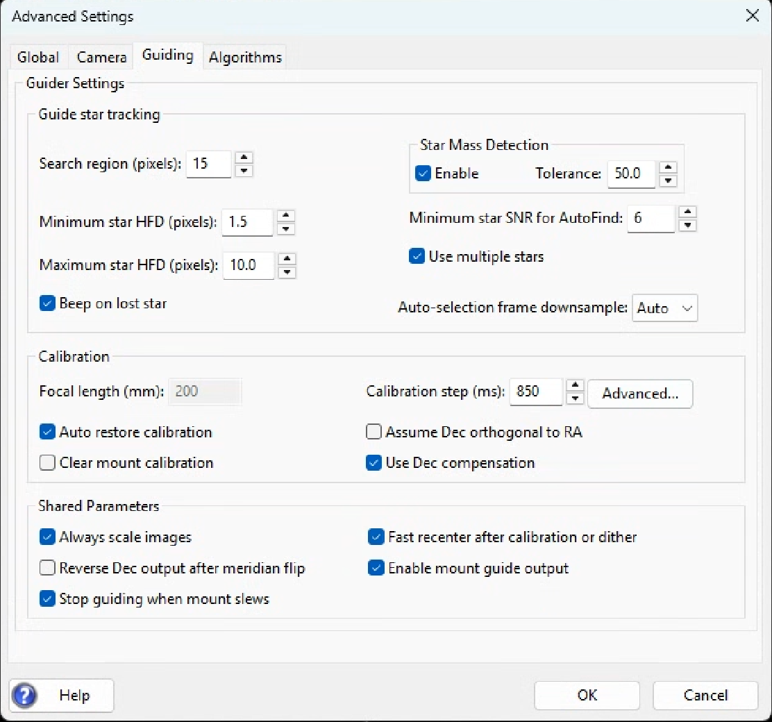
Task: Decrease Calibration step with down arrow
Action: pyautogui.click(x=575, y=398)
